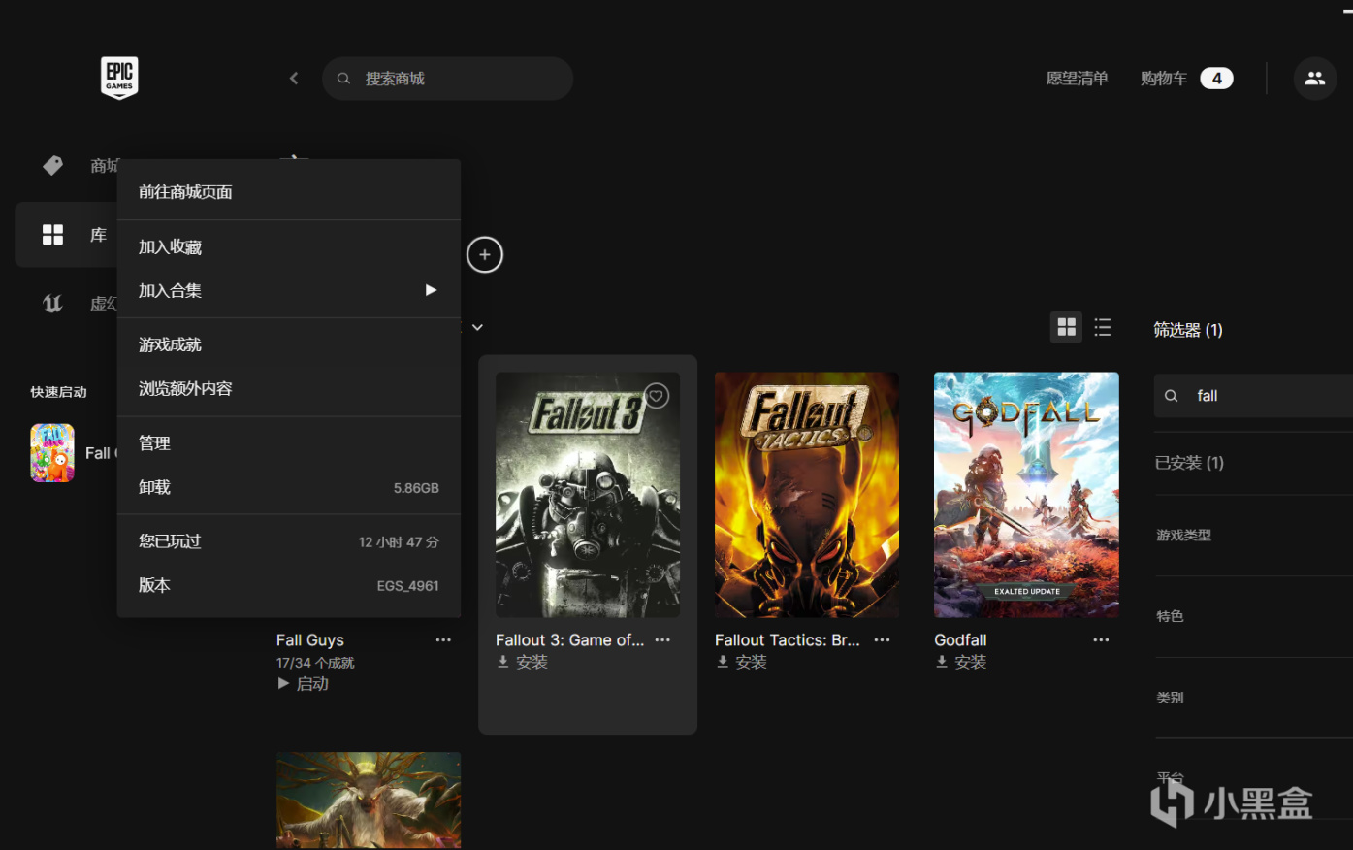Image resolution: width=1353 pixels, height=850 pixels.
Task: Open more options for Godfall
Action: [1101, 640]
